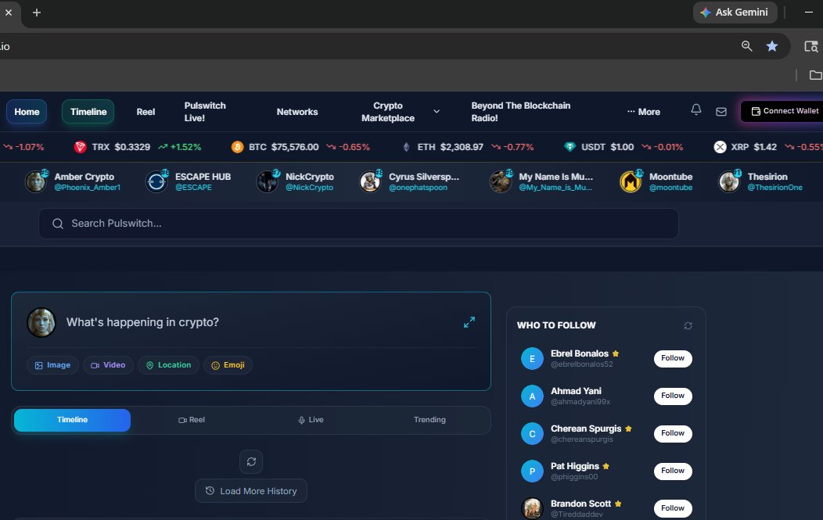Open Brandon Scott profile name

[580, 504]
